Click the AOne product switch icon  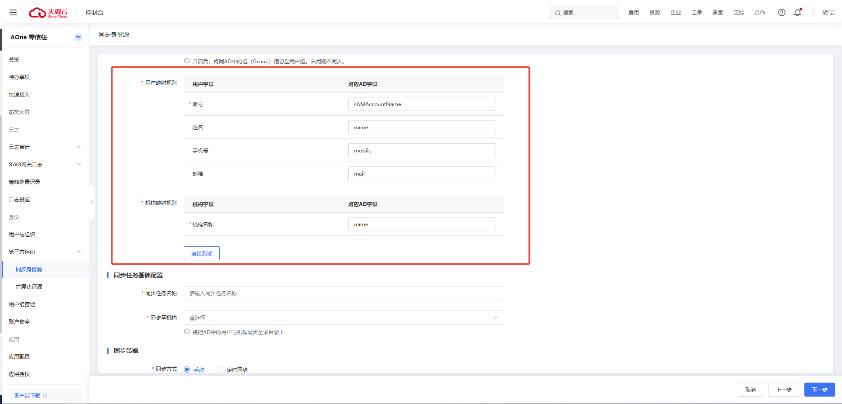coord(78,37)
